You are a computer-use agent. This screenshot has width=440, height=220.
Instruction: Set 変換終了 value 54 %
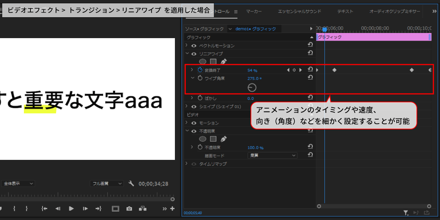252,70
